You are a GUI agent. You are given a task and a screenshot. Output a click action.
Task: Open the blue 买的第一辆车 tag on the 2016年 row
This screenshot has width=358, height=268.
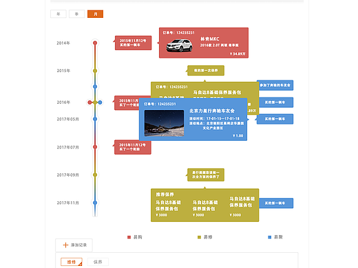[x=276, y=102]
